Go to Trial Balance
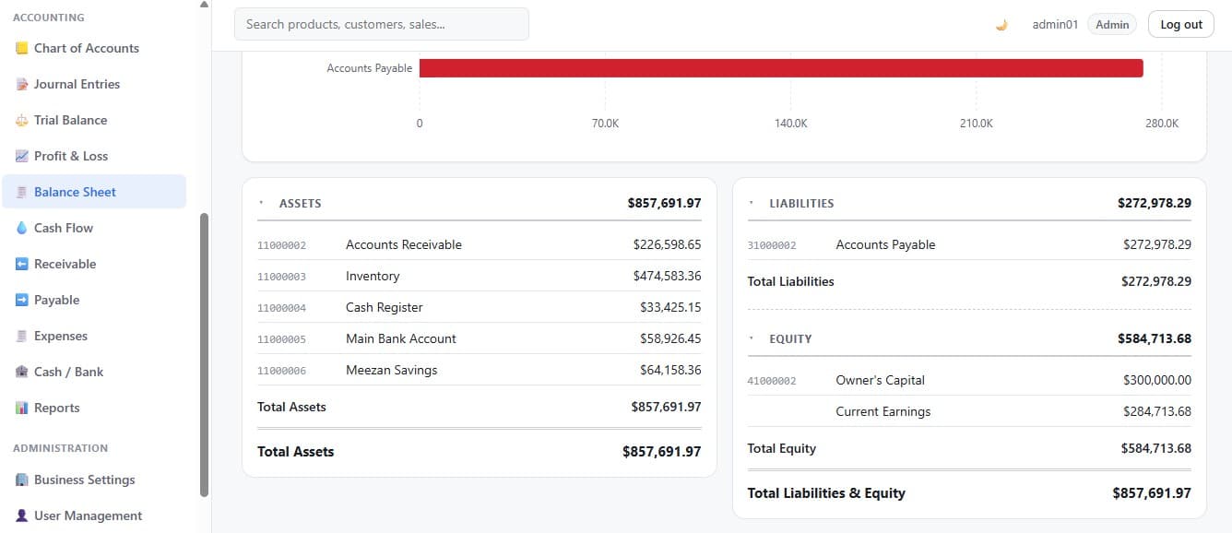Viewport: 1232px width, 533px height. click(x=93, y=120)
